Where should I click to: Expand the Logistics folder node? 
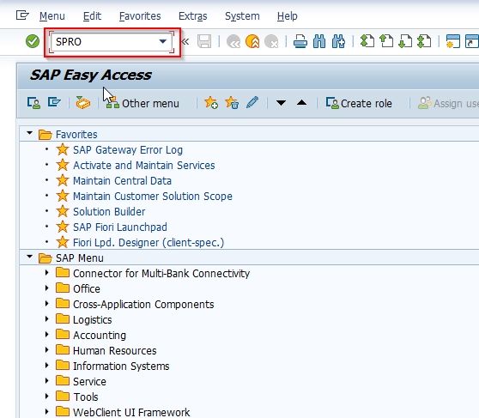pyautogui.click(x=46, y=319)
